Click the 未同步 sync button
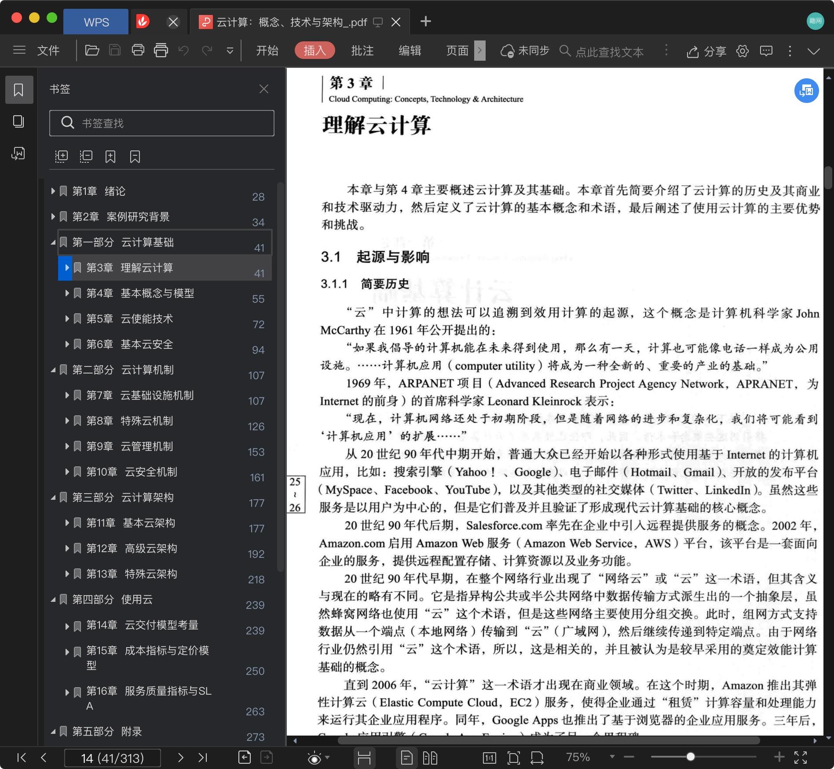Viewport: 834px width, 769px height. [x=525, y=51]
